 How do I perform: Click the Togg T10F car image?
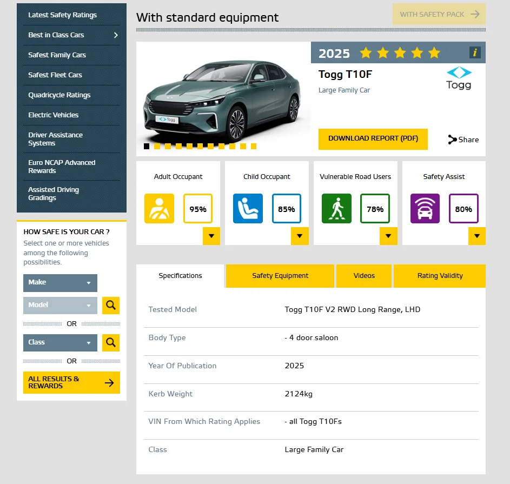pos(223,99)
